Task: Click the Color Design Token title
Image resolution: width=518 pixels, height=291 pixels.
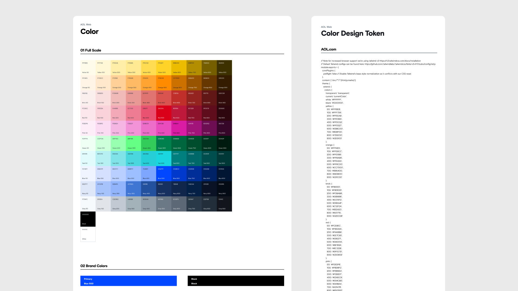Action: click(x=352, y=33)
